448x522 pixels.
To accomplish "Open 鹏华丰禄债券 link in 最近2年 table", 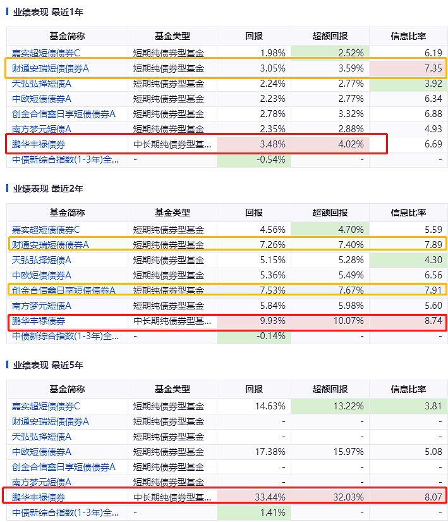I will [39, 321].
